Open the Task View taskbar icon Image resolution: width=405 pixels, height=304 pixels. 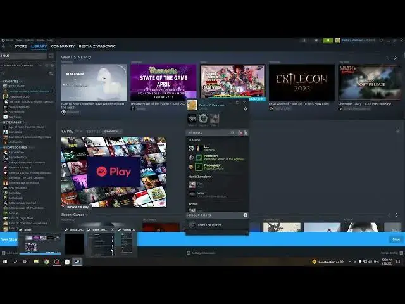(25, 262)
